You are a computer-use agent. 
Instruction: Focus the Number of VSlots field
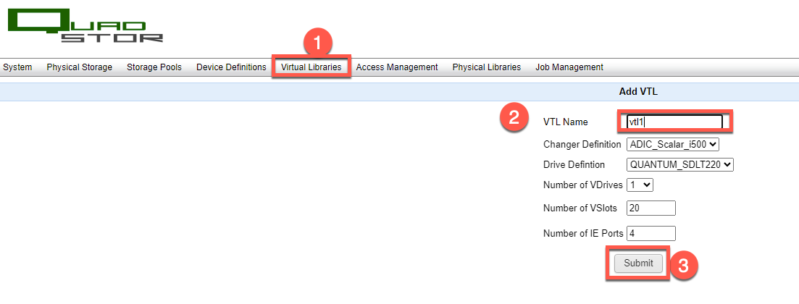(x=651, y=208)
